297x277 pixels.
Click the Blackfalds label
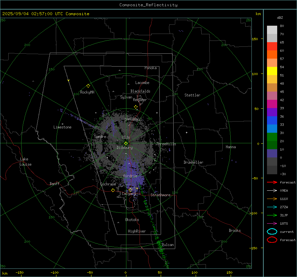pos(140,91)
